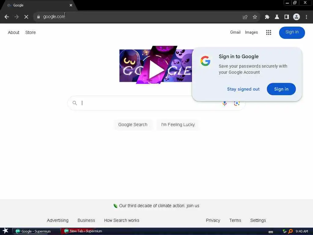Open the Privacy footer link
This screenshot has width=313, height=235.
click(213, 220)
